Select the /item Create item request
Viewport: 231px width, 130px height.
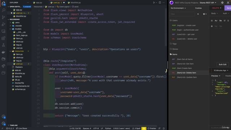pos(184,68)
